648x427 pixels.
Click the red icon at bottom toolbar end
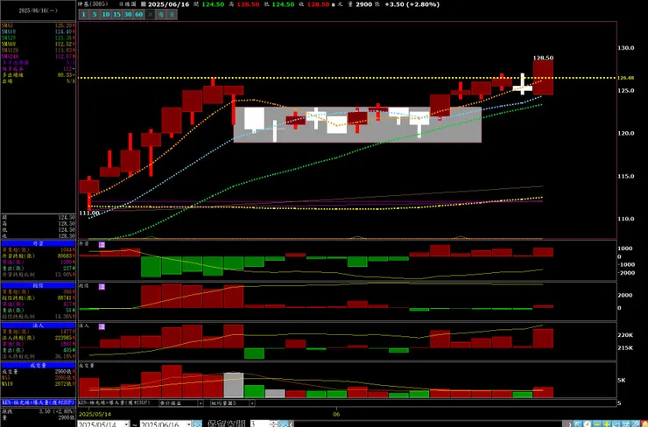[x=644, y=424]
